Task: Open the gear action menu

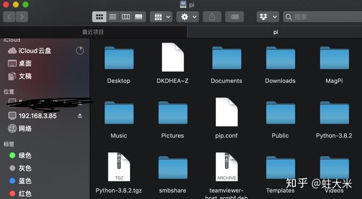Action: tap(188, 17)
